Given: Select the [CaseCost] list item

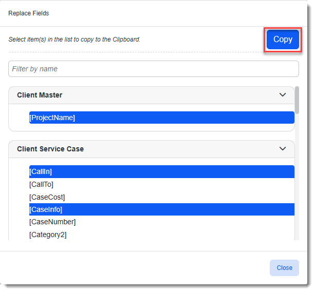Looking at the screenshot, I should tap(47, 197).
